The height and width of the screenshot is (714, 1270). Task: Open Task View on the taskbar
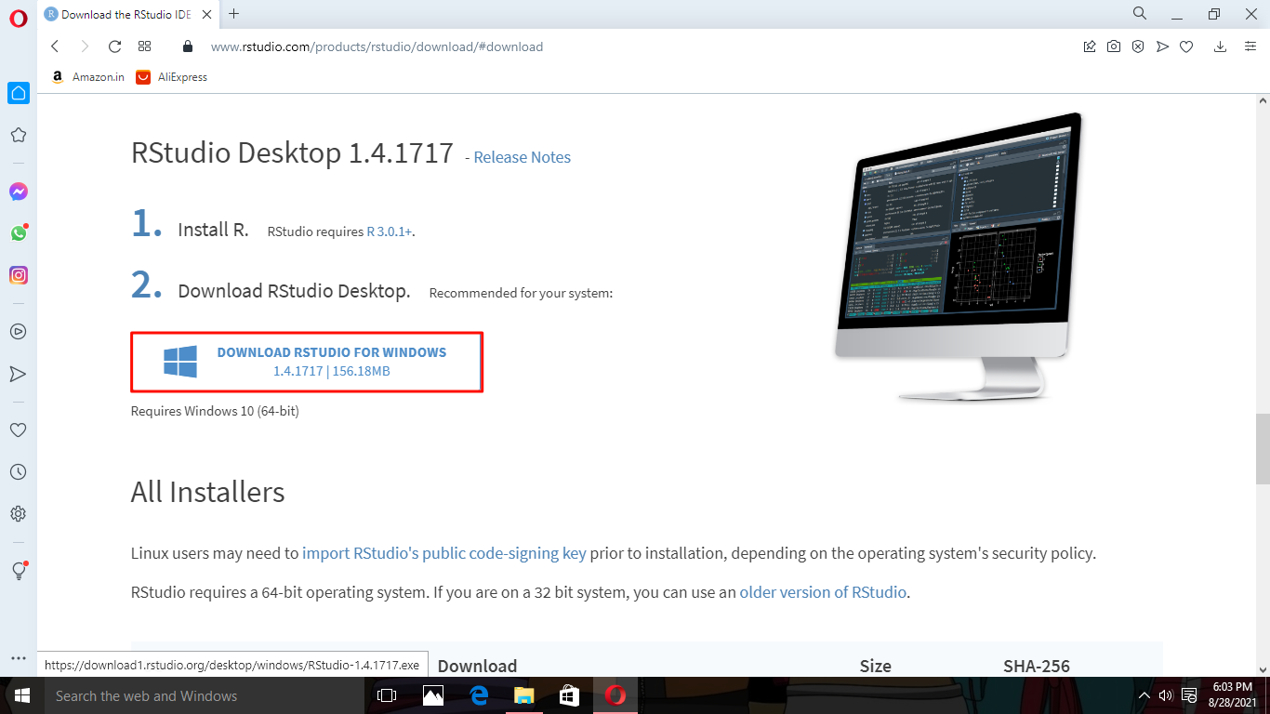click(x=387, y=695)
